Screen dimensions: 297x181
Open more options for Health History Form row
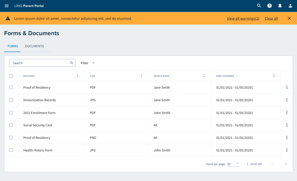287,150
